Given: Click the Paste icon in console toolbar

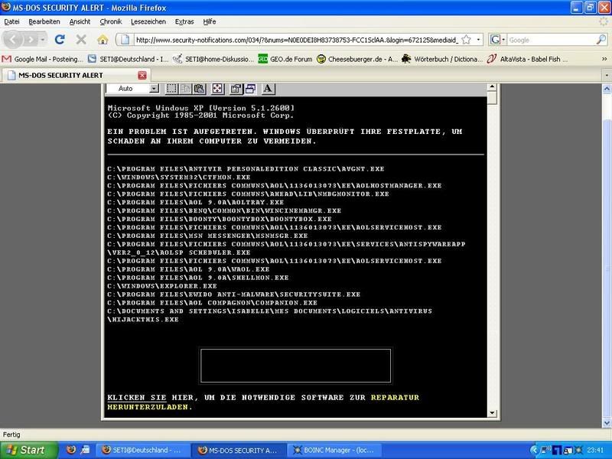Looking at the screenshot, I should pyautogui.click(x=200, y=89).
